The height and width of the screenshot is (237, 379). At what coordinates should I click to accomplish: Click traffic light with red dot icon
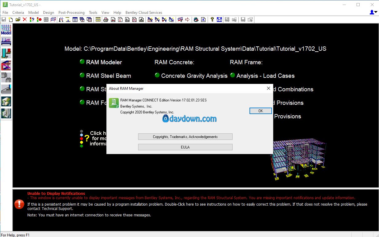point(39,20)
